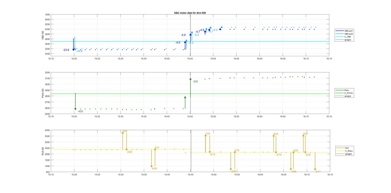391x193 pixels.
Task: Click the "3100" tick on the Pitch axis
Action: (x=47, y=78)
